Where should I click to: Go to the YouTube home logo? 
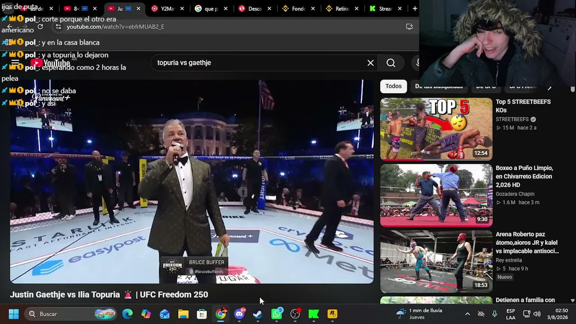click(x=50, y=63)
